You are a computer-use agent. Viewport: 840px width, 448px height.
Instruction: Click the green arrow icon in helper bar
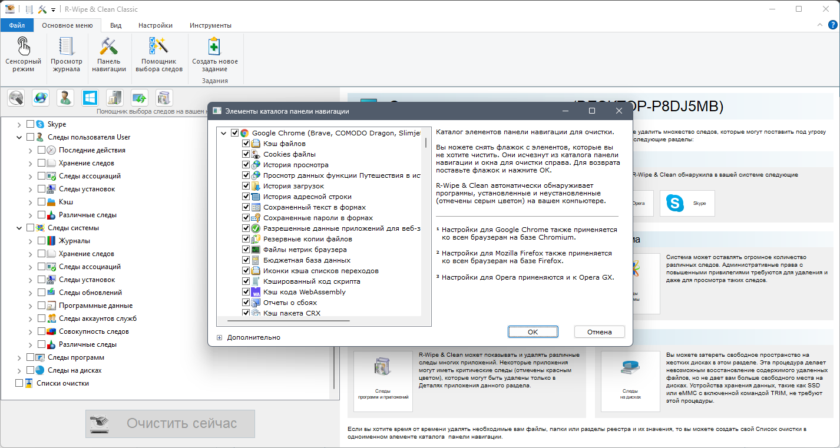pyautogui.click(x=140, y=98)
